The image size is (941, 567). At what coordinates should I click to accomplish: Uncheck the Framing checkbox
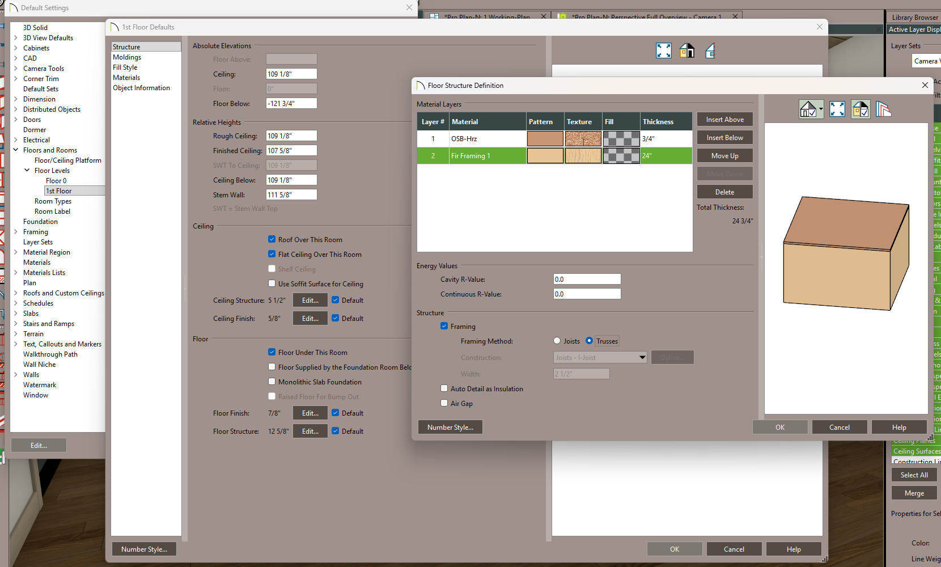pos(444,326)
